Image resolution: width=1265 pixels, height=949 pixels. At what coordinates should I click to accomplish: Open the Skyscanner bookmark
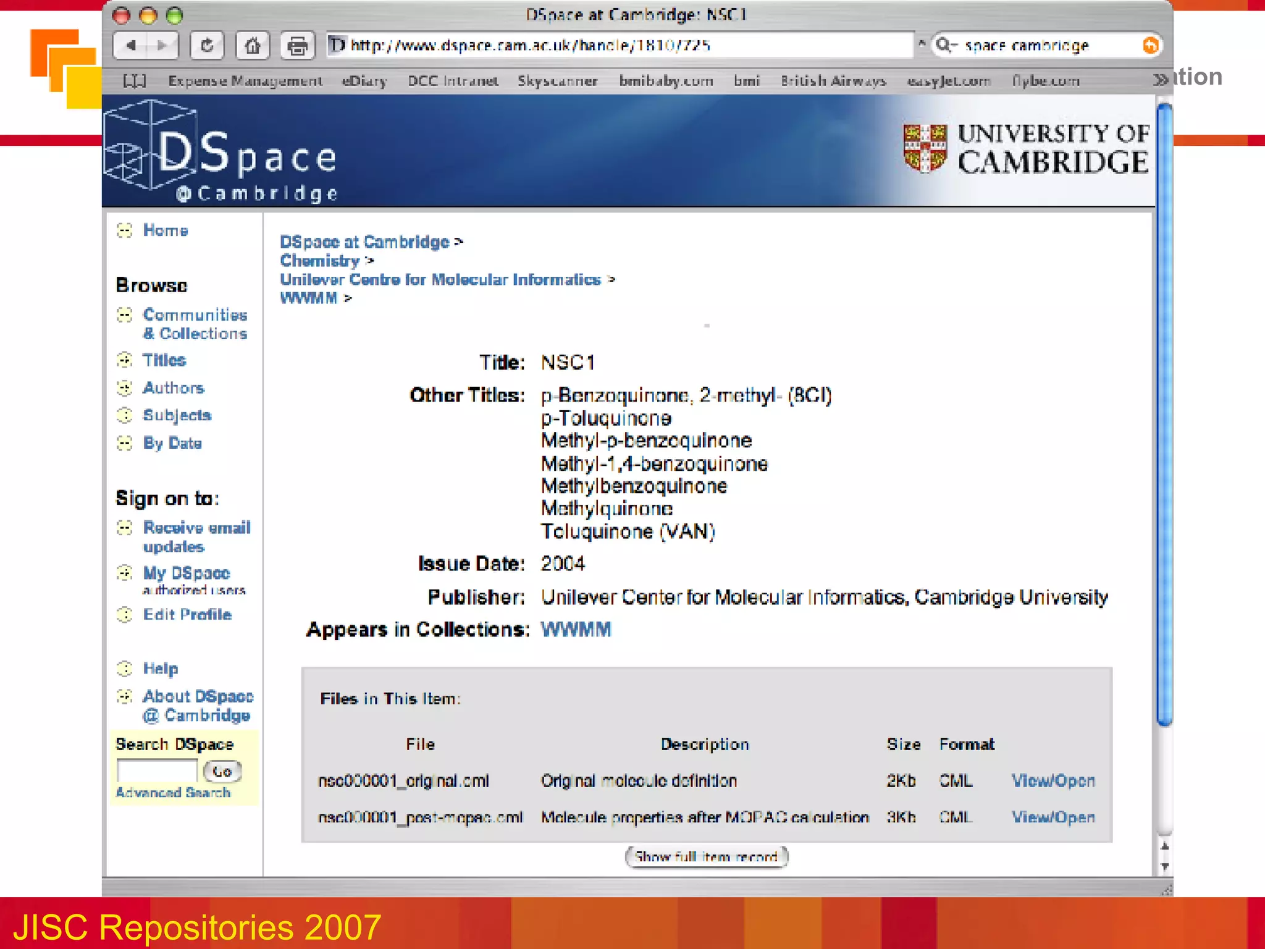pyautogui.click(x=557, y=81)
